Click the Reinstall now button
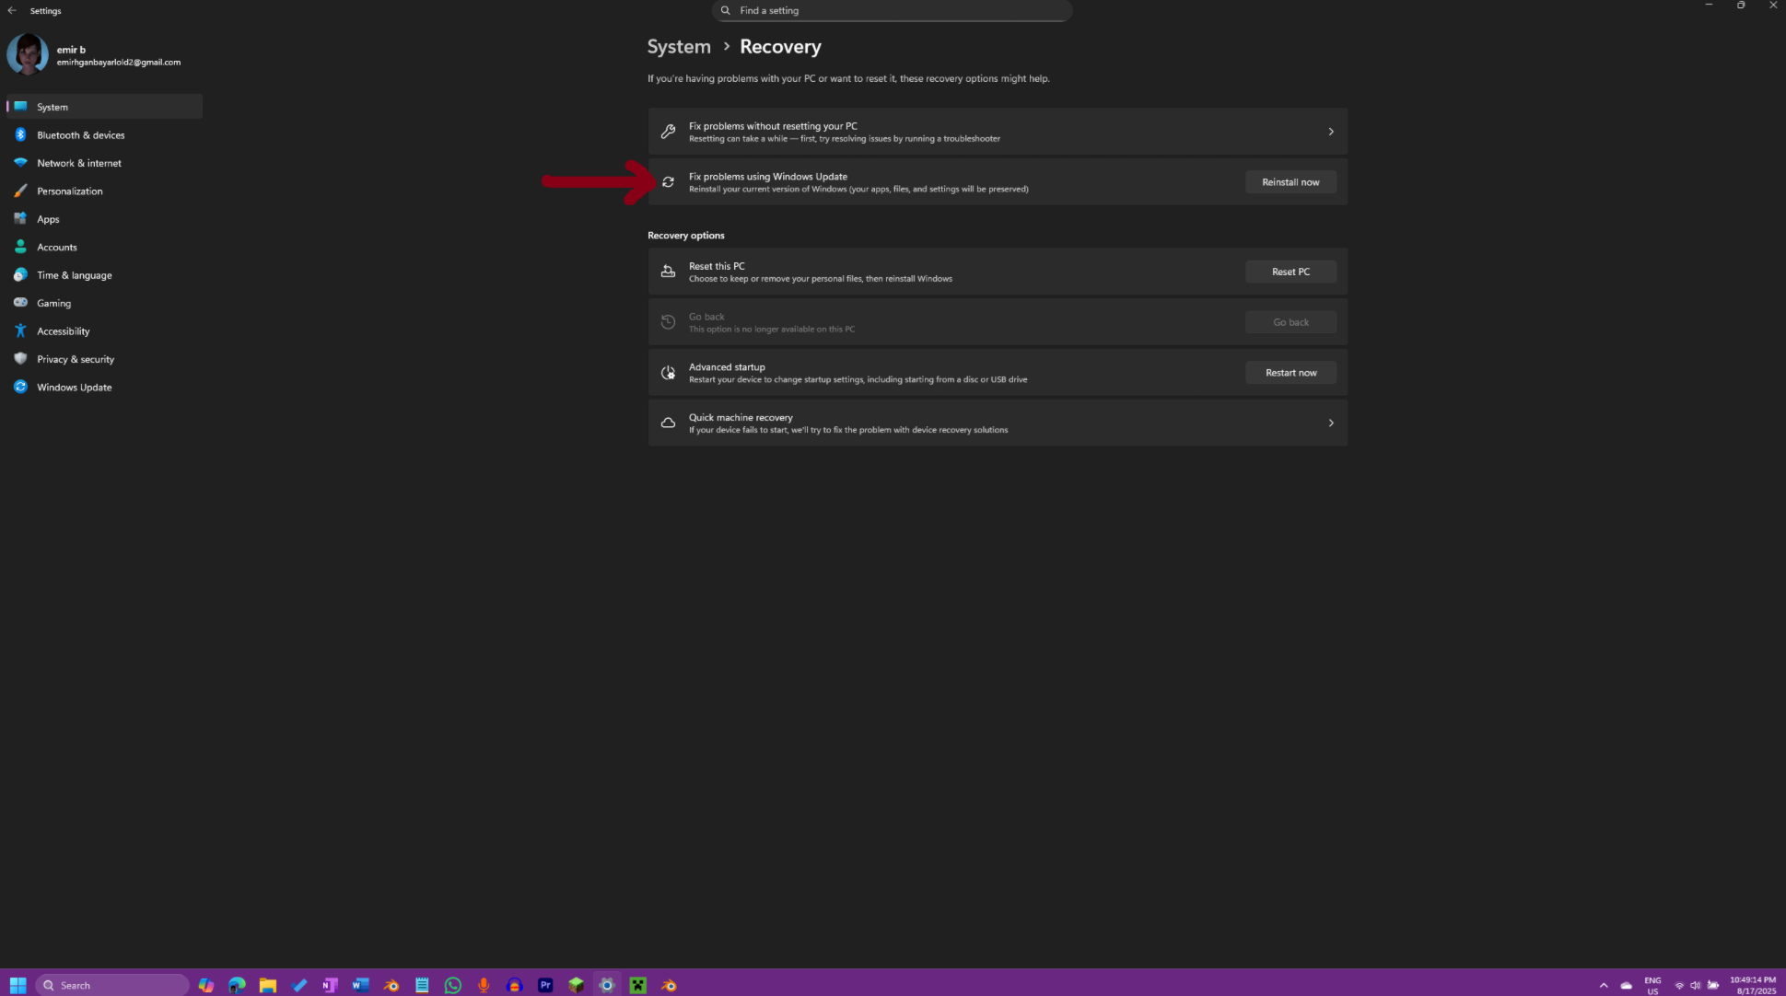This screenshot has height=996, width=1786. click(1290, 182)
